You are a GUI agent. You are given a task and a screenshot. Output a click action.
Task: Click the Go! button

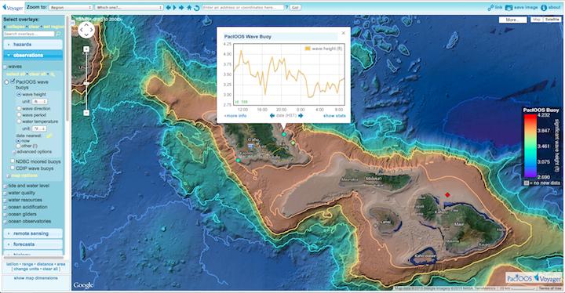click(x=296, y=8)
